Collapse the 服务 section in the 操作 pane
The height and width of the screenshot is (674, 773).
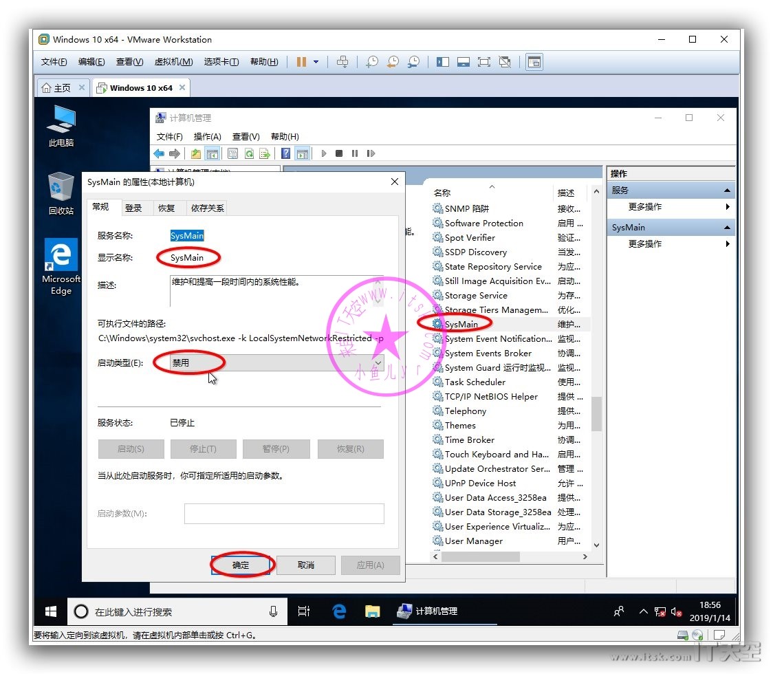727,191
